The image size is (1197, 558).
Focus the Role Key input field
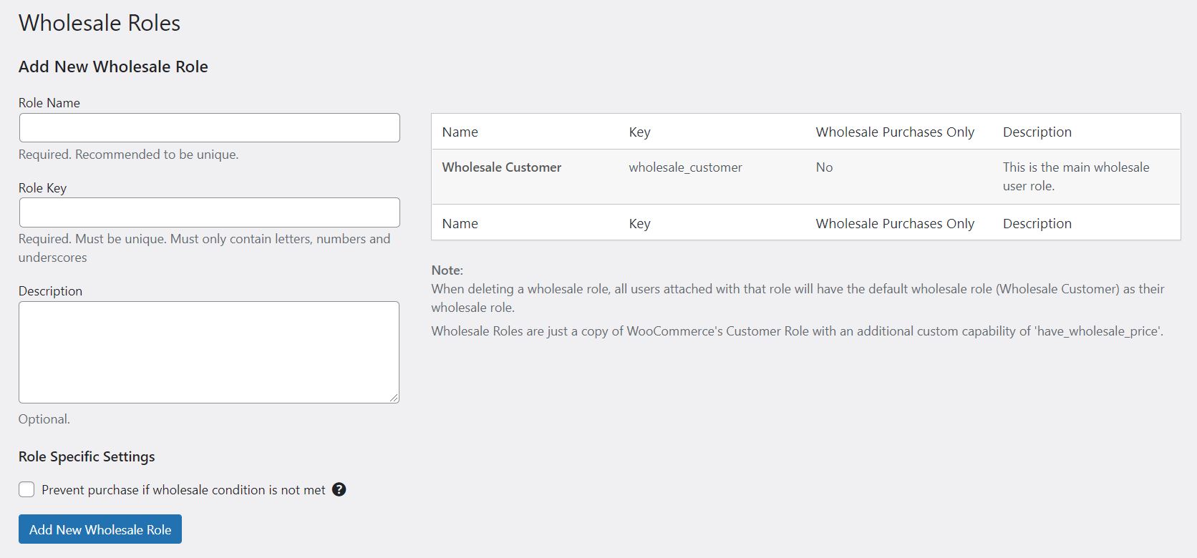point(209,212)
